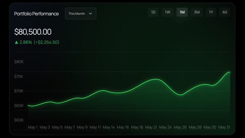Select the active 1M range button

pyautogui.click(x=182, y=12)
